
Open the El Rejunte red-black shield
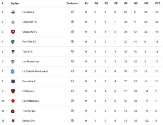13,91
